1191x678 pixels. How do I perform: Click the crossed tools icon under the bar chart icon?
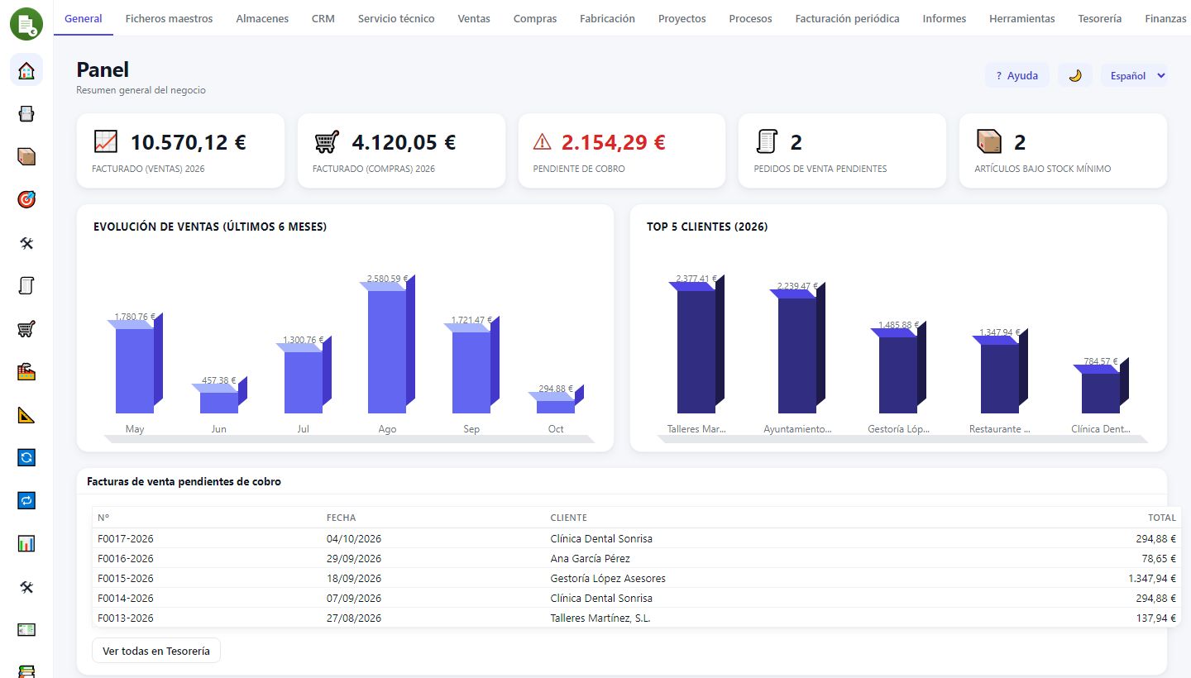(26, 586)
